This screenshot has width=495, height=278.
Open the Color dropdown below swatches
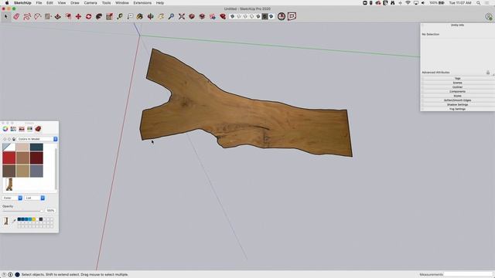(x=12, y=198)
